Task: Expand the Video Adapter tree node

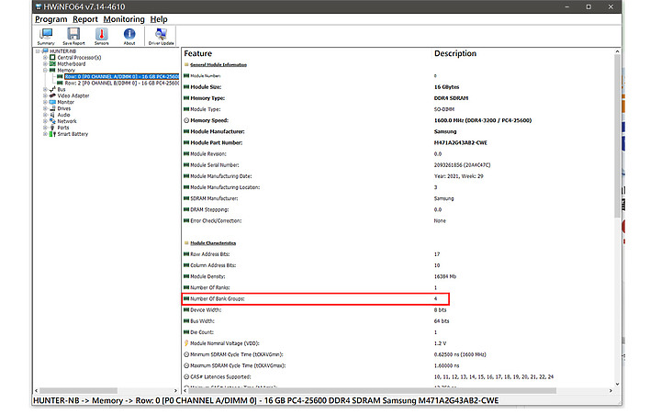Action: tap(45, 95)
